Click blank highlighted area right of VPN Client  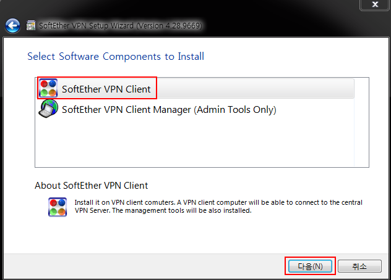point(254,89)
